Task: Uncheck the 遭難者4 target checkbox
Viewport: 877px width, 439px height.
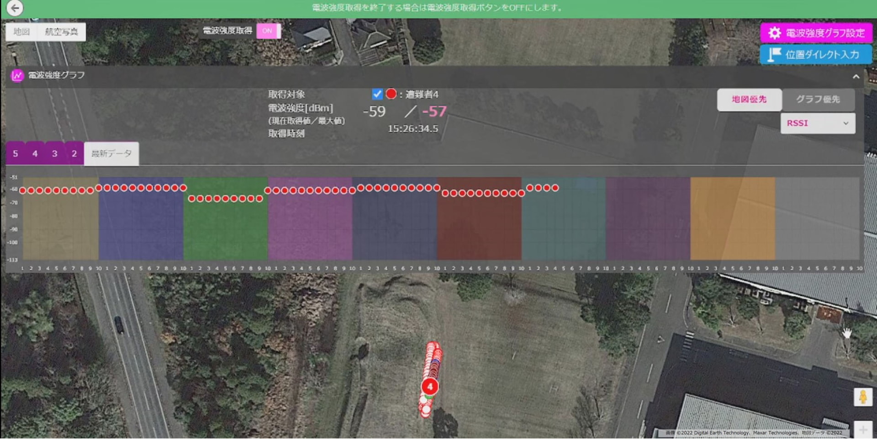Action: point(377,94)
